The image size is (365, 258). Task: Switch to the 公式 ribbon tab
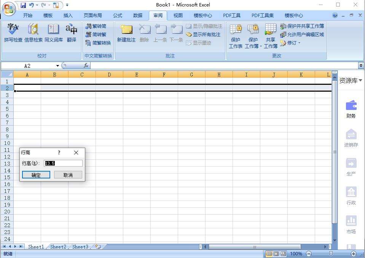pyautogui.click(x=118, y=16)
